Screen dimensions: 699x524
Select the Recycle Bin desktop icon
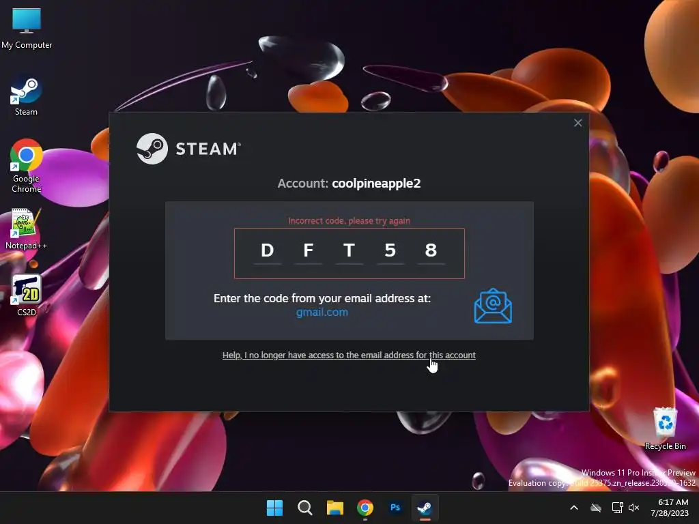click(665, 428)
